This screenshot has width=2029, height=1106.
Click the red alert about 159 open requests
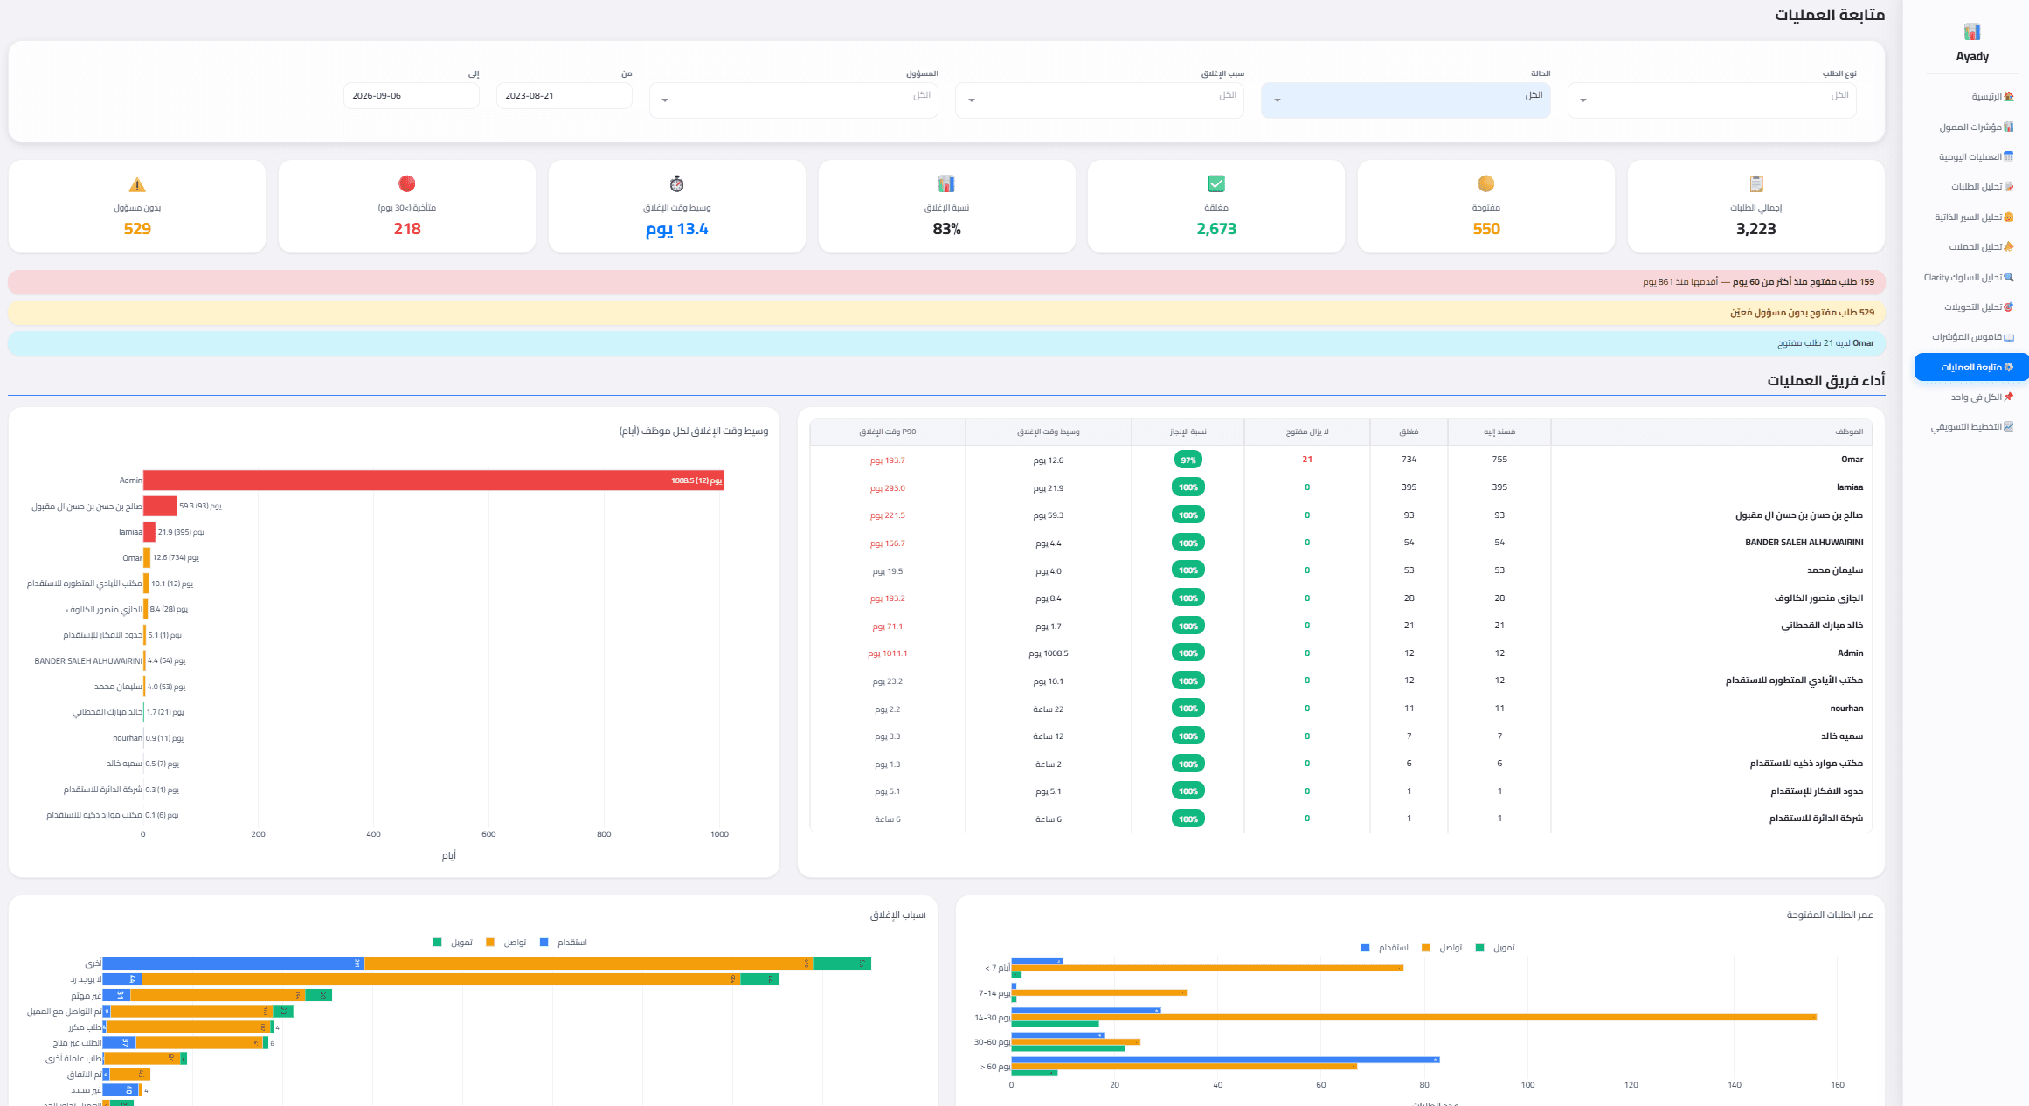coord(946,282)
